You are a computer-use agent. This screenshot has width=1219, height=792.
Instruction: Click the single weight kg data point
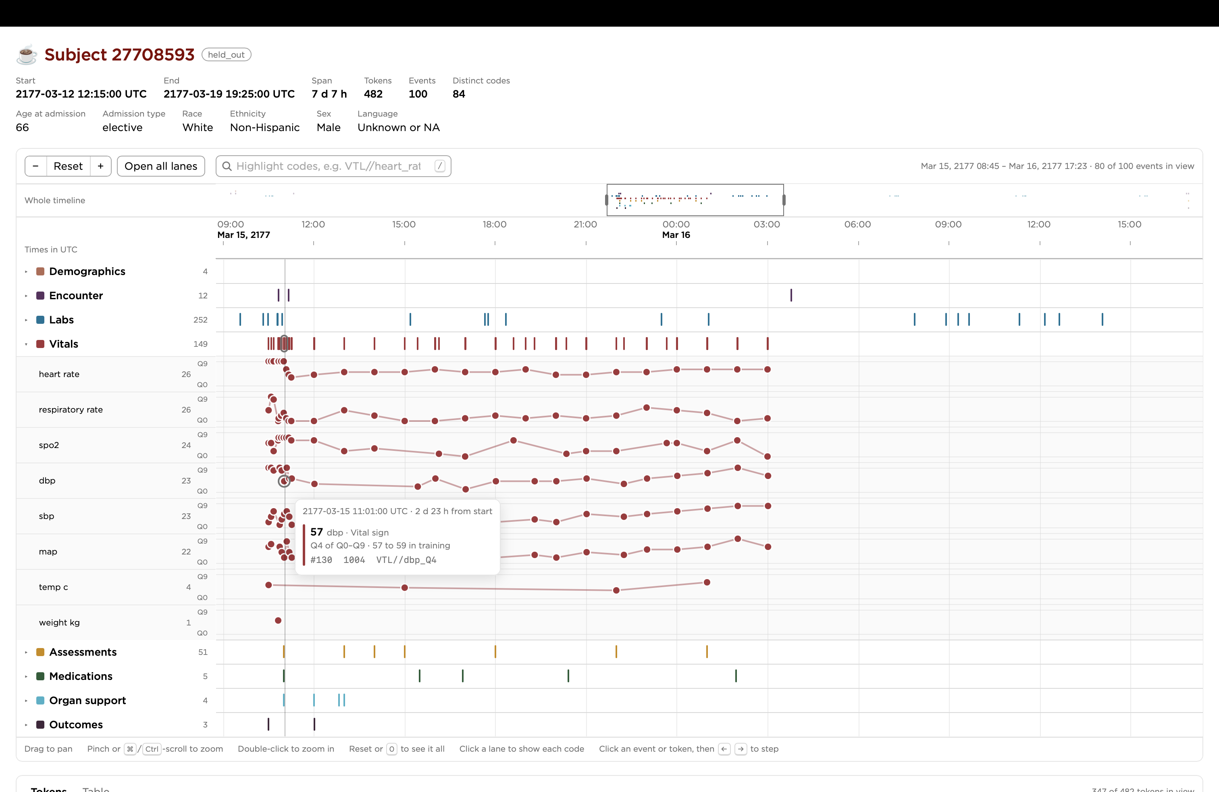[278, 620]
